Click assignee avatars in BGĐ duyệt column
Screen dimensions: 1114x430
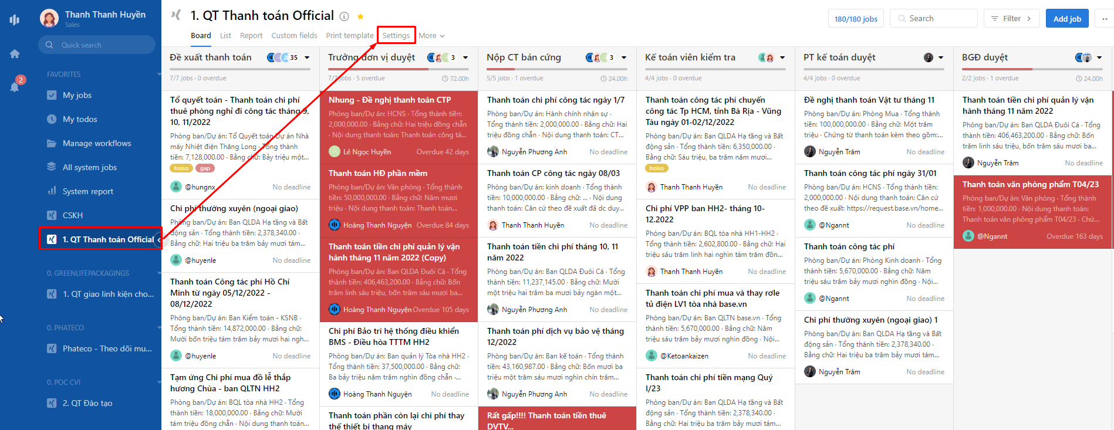point(1083,57)
